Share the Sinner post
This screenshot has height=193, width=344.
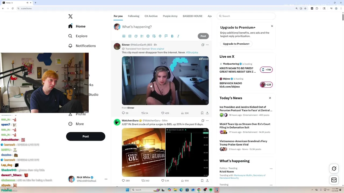[x=207, y=113]
